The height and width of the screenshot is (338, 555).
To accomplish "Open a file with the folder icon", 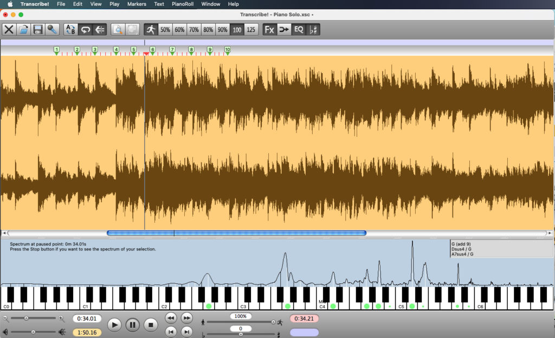I will tap(23, 29).
